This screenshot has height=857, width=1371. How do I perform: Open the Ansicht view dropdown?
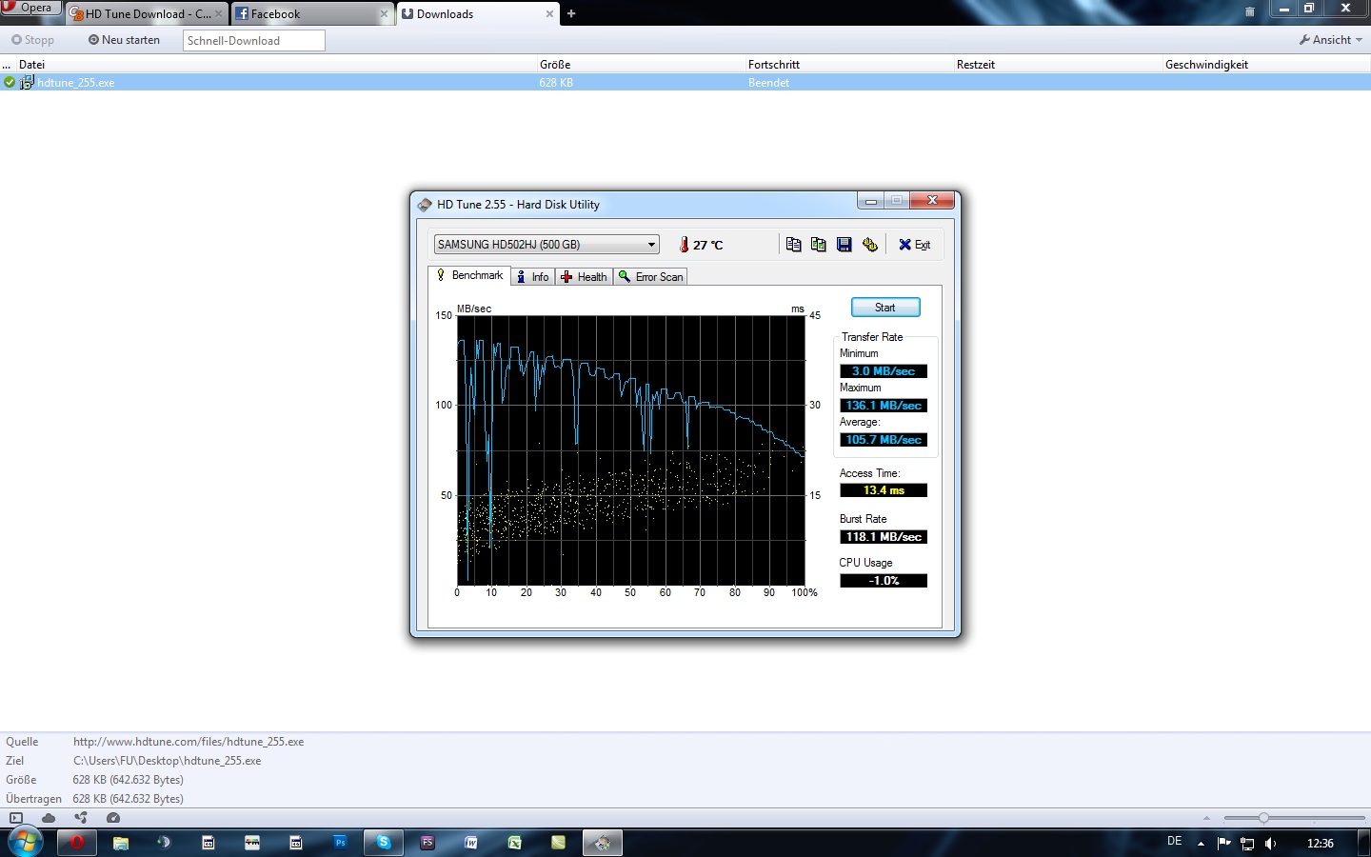pos(1331,40)
